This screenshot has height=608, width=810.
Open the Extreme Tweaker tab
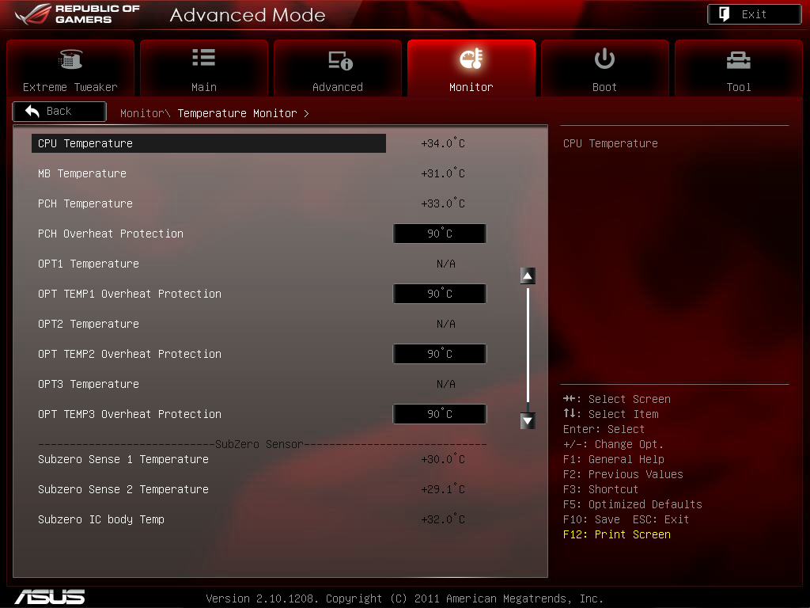[x=70, y=68]
